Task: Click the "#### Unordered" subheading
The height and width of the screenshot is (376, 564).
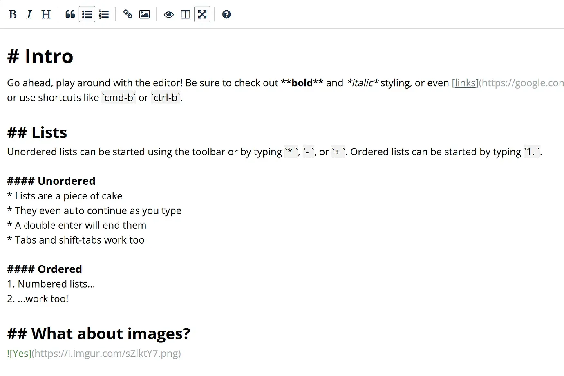Action: point(51,181)
